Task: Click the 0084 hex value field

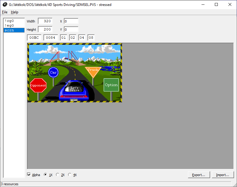Action: 51,38
